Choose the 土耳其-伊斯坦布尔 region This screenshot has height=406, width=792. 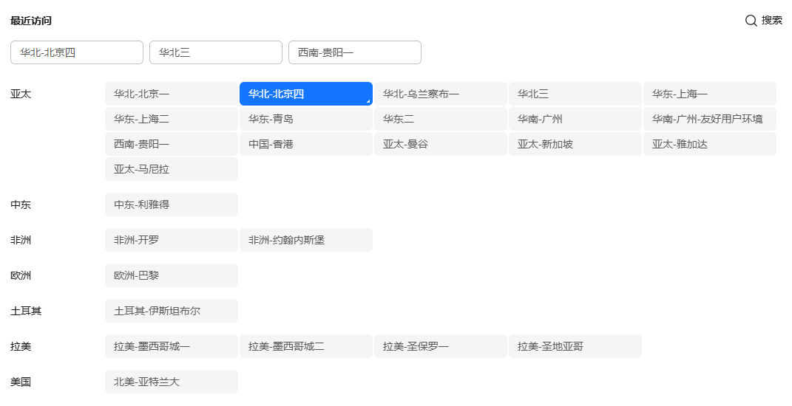pos(172,311)
